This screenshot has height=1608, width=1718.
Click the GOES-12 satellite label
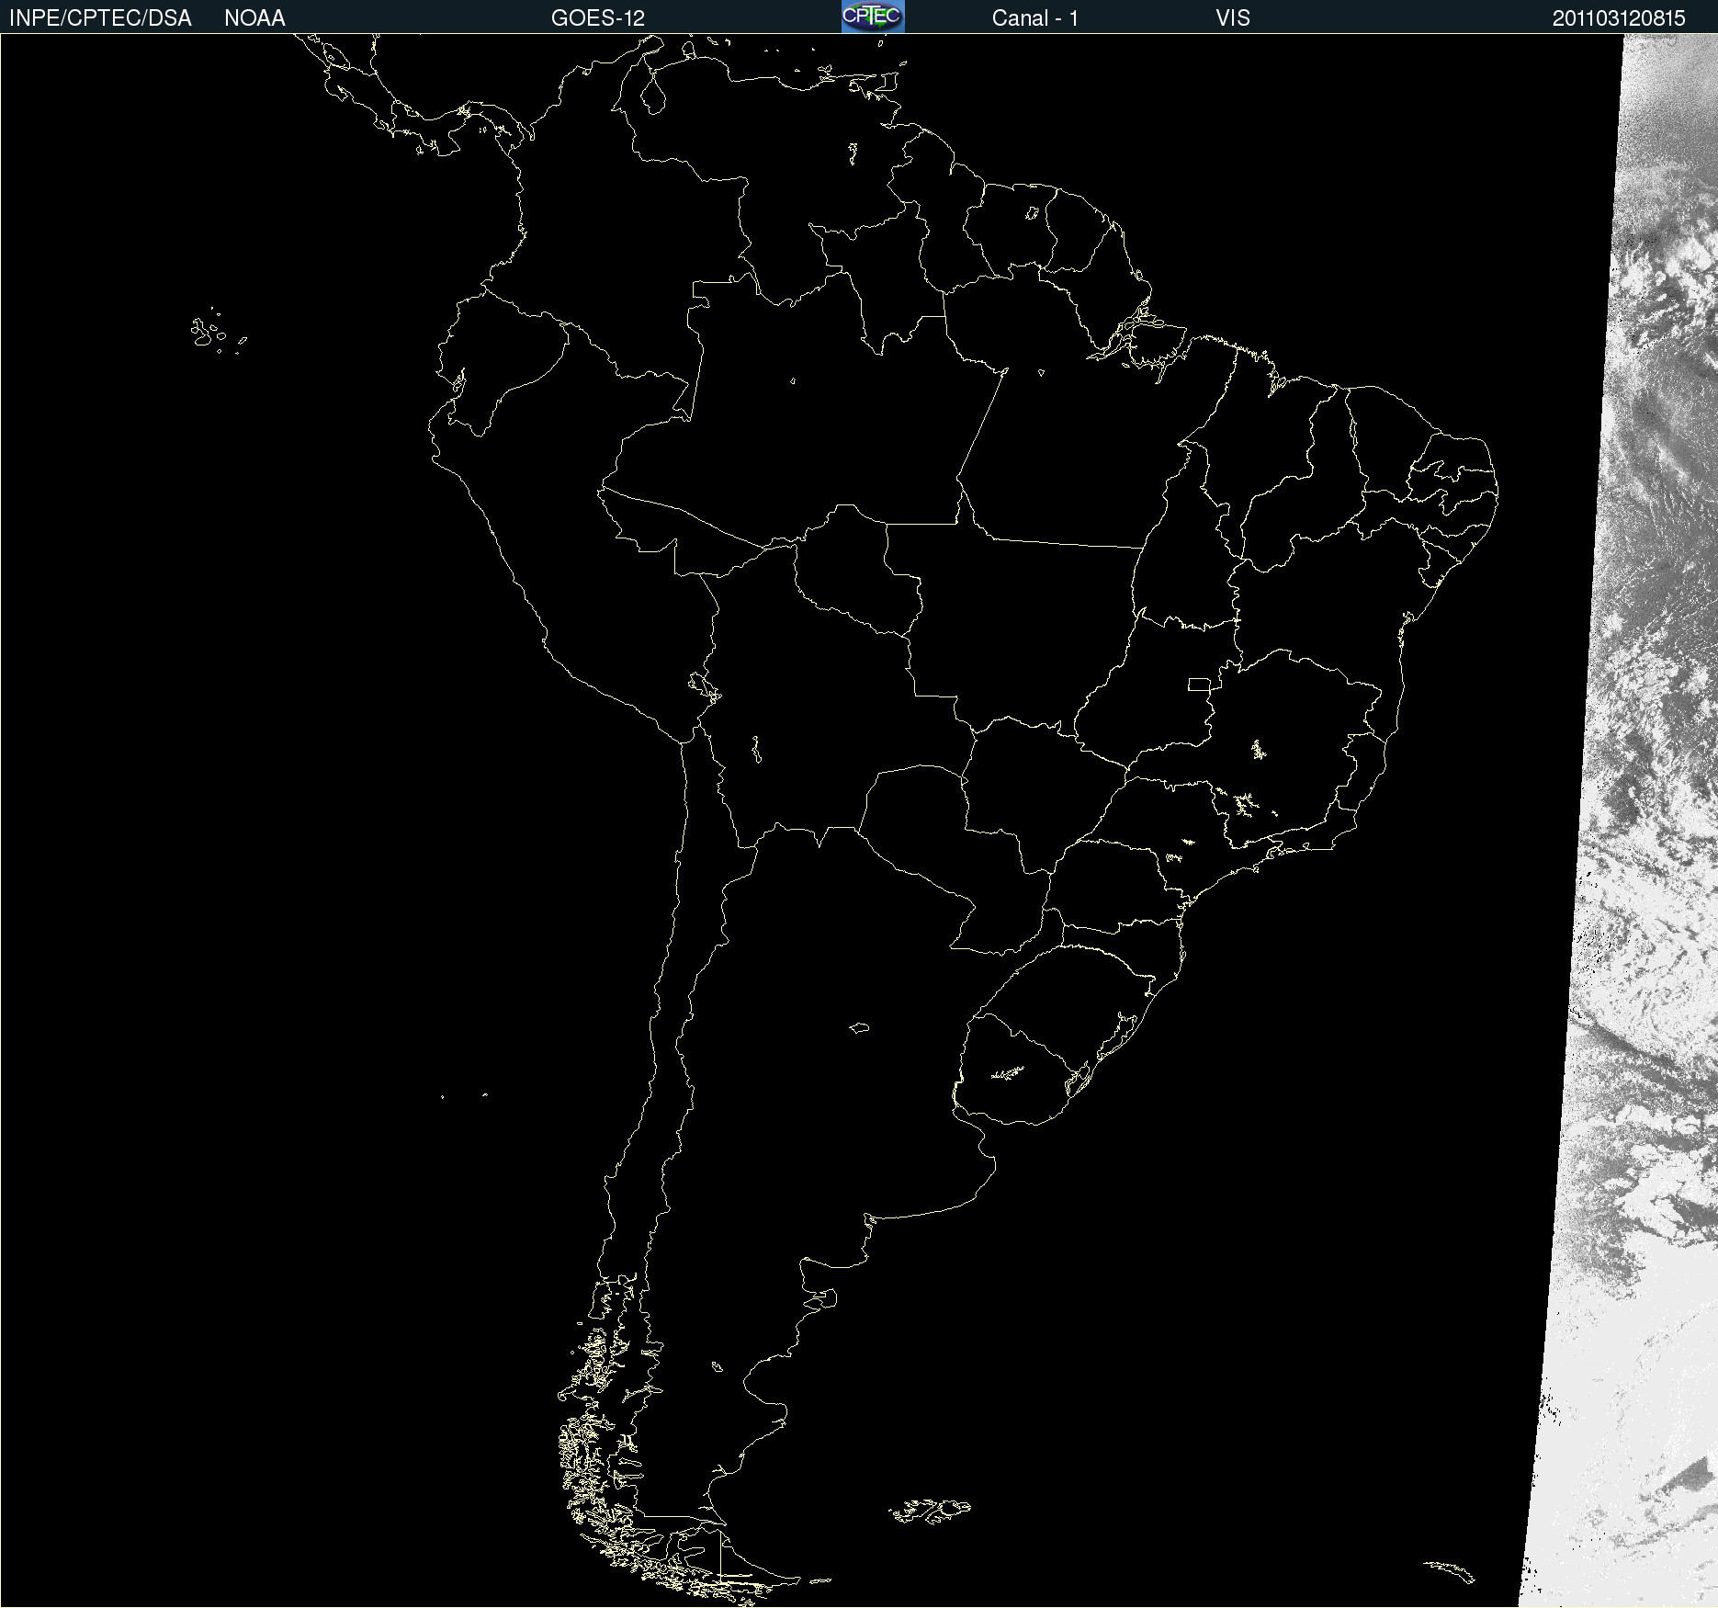coord(598,18)
